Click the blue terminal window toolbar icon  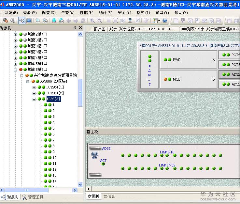[x=29, y=20]
